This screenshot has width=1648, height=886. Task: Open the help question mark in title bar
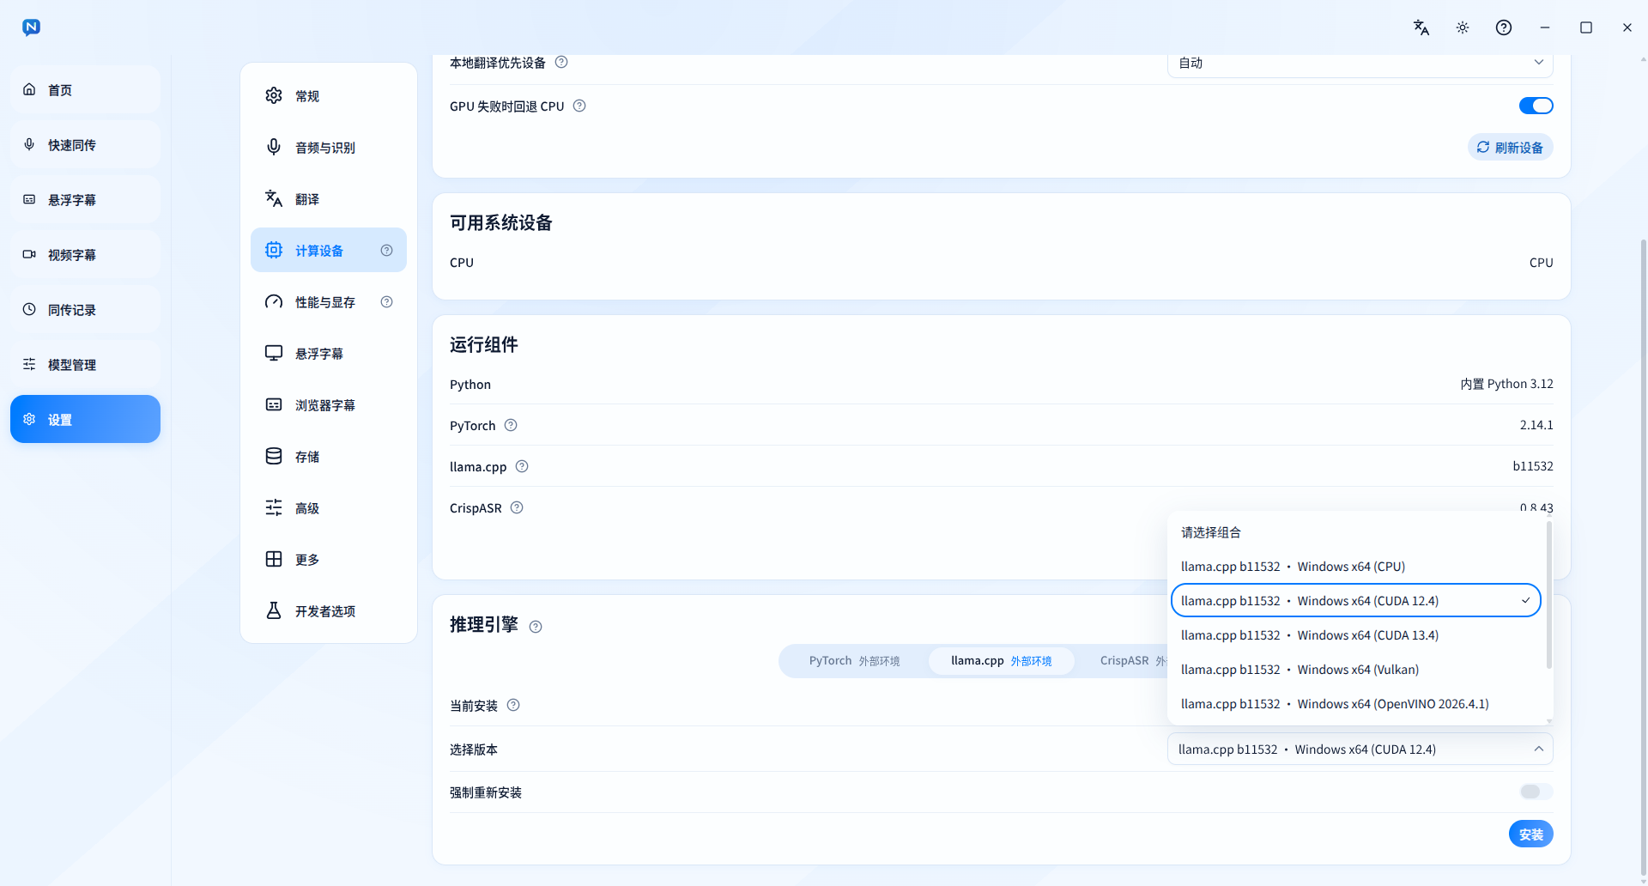[1504, 27]
